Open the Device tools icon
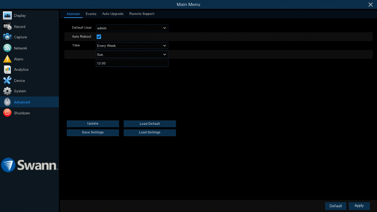Image resolution: width=377 pixels, height=212 pixels. [7, 80]
